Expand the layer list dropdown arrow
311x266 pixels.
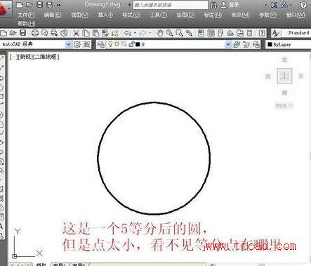pos(228,44)
